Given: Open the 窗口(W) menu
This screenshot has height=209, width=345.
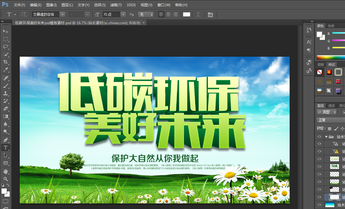Looking at the screenshot, I should click(x=164, y=5).
